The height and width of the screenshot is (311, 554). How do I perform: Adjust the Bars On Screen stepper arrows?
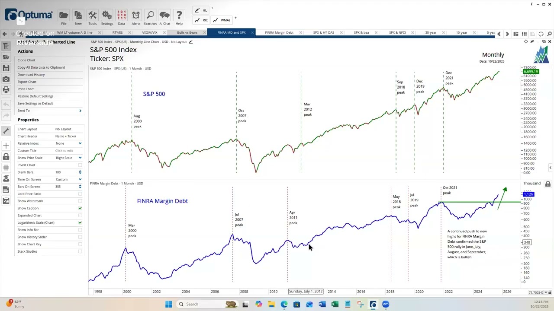point(80,187)
